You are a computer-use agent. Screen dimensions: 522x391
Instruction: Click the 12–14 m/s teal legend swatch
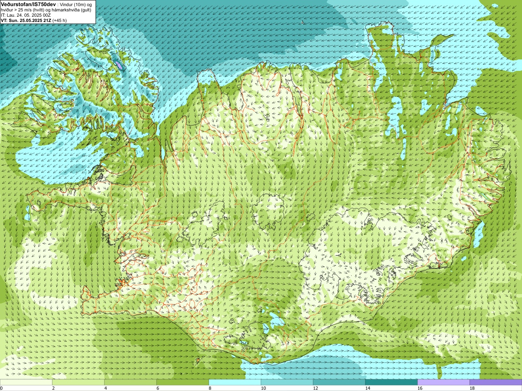tap(339, 382)
